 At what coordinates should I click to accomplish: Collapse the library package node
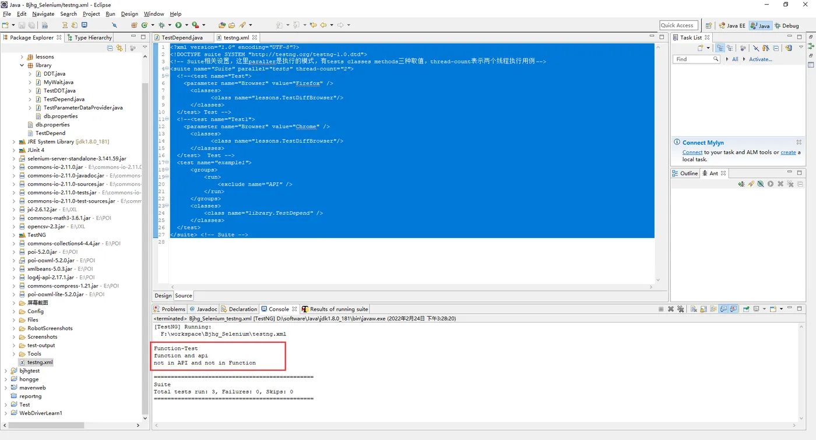[x=22, y=65]
